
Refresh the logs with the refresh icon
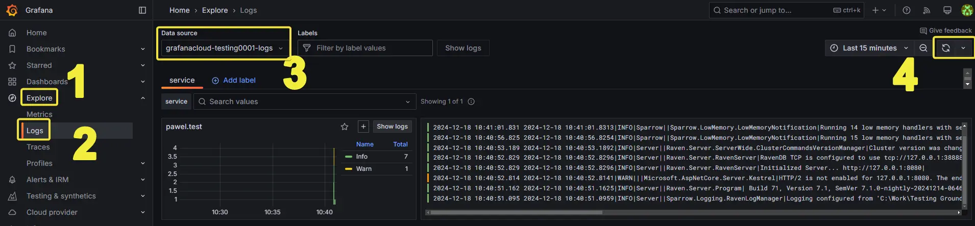[946, 48]
